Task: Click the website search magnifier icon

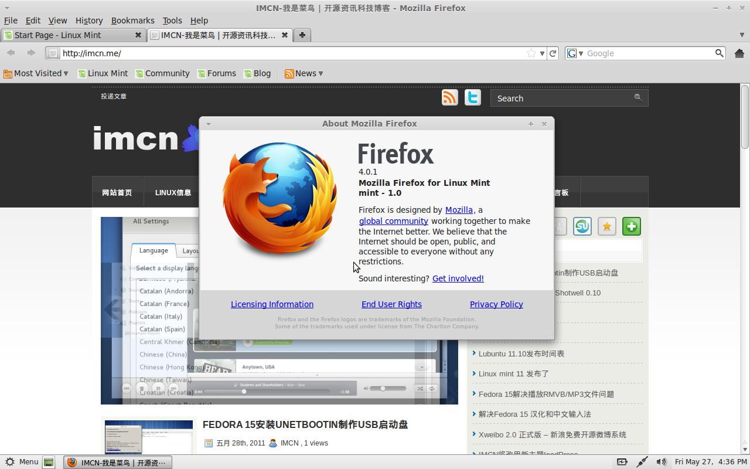Action: point(639,97)
